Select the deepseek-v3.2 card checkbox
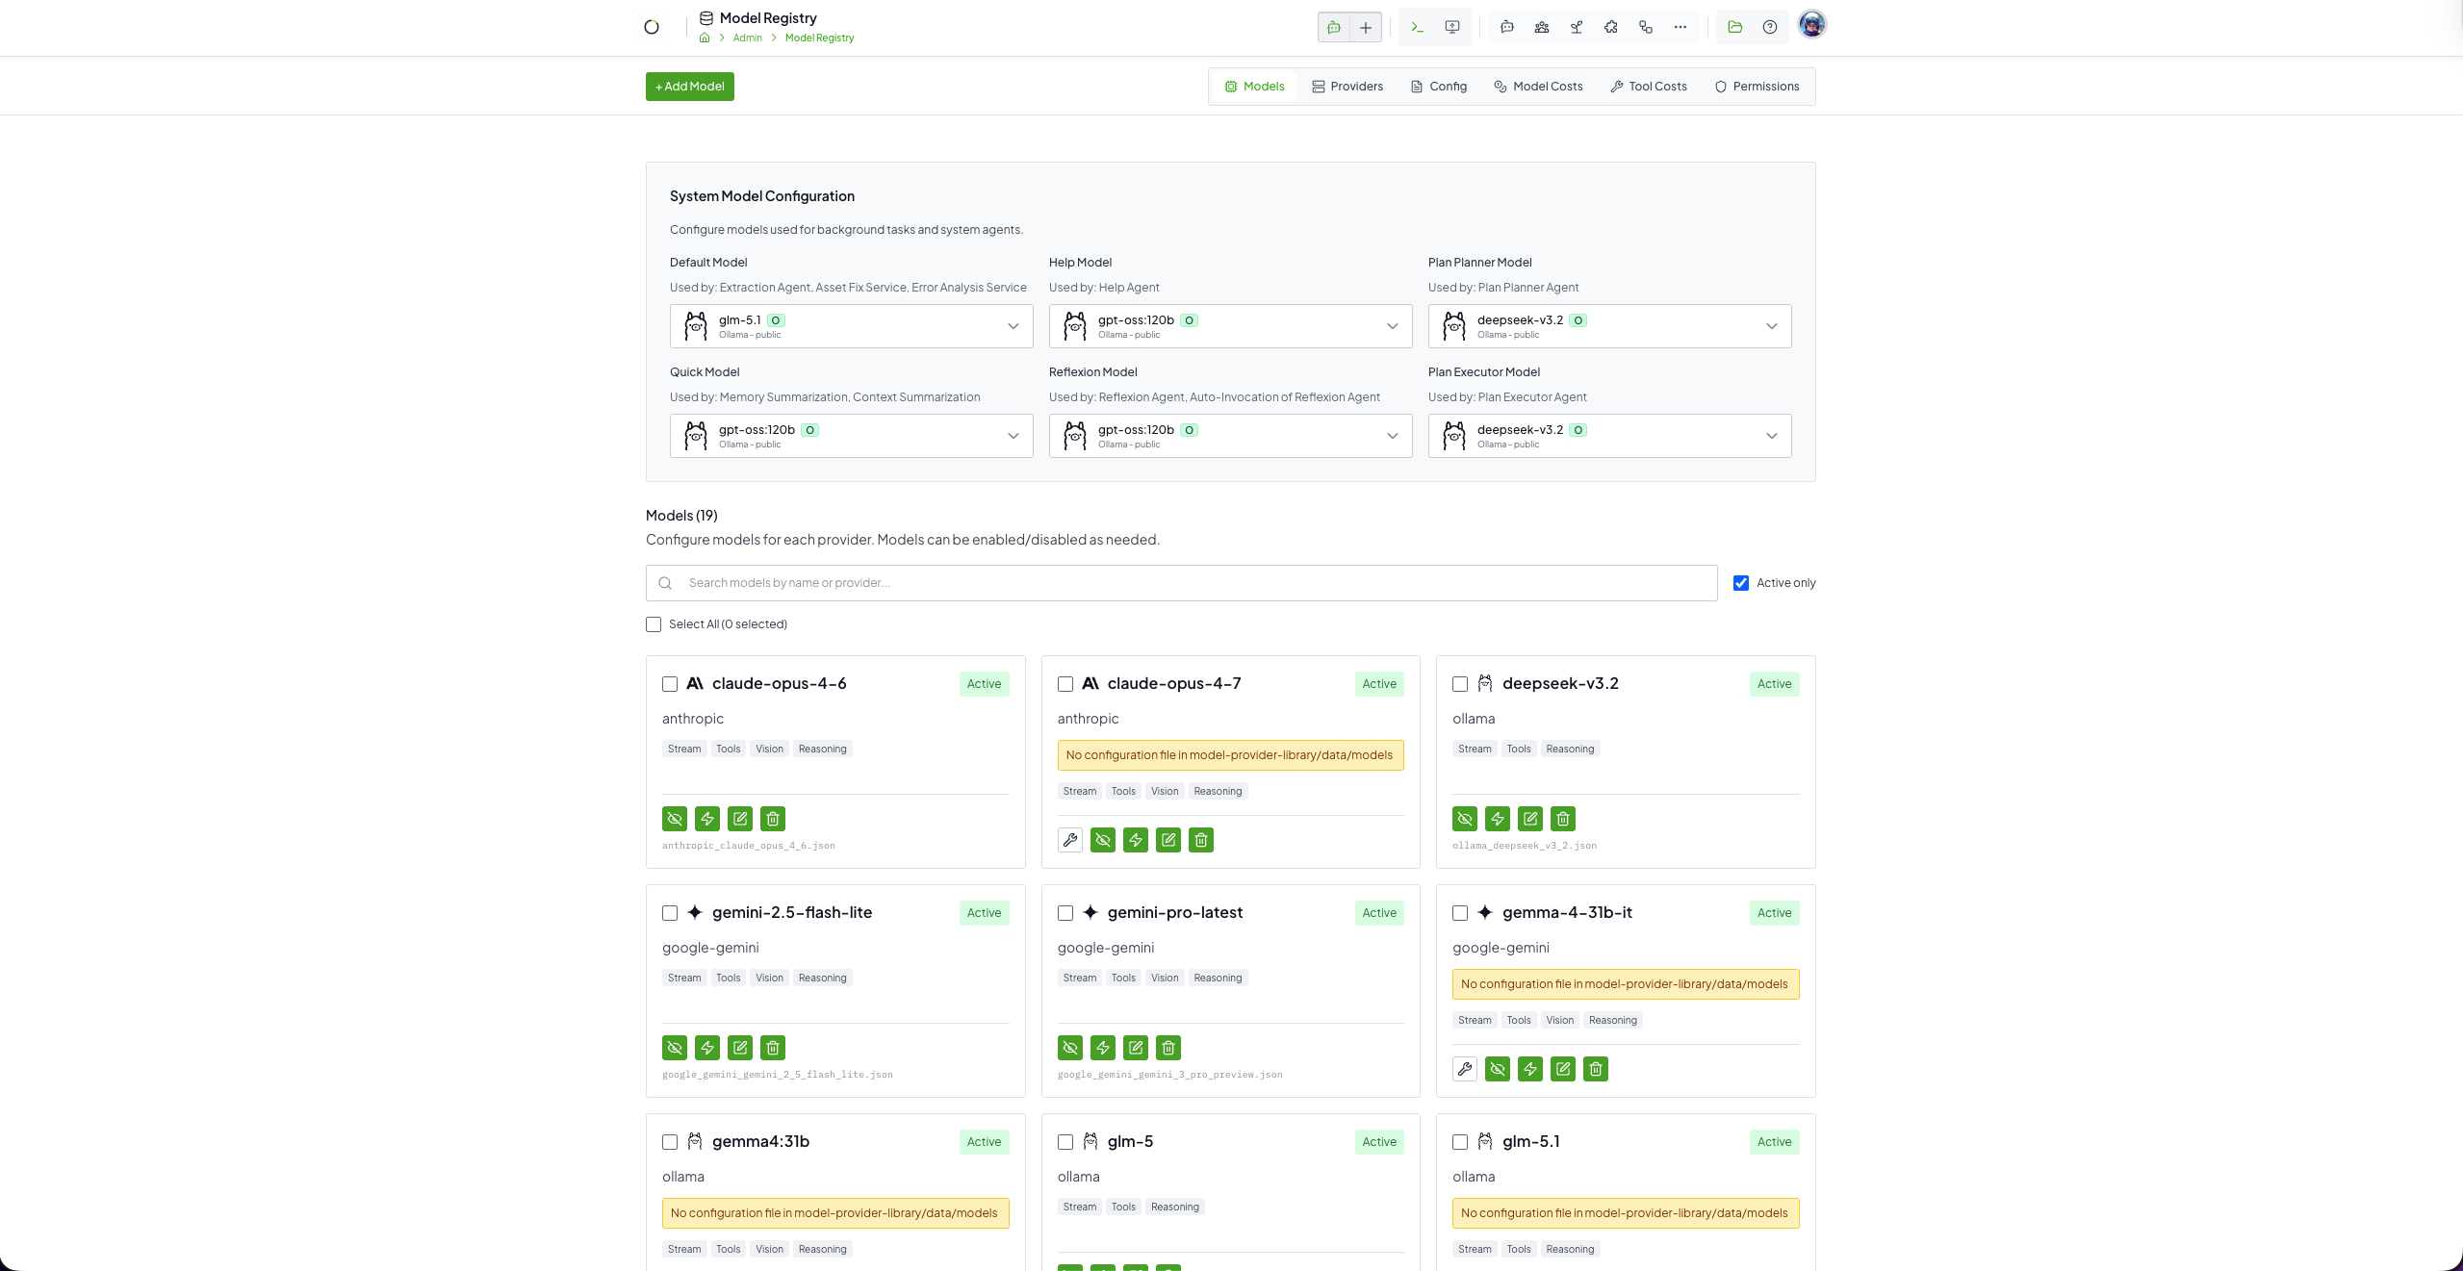This screenshot has height=1271, width=2463. pos(1460,684)
